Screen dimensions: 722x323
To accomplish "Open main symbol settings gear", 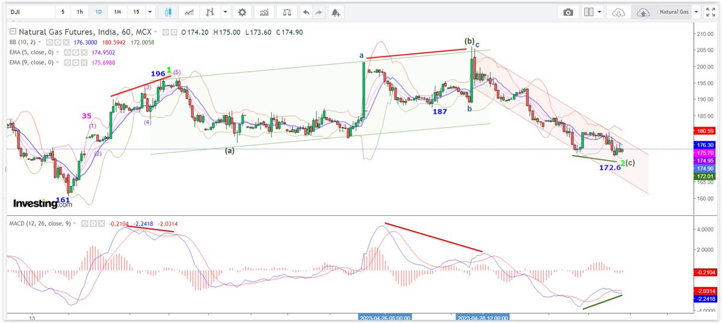I will [x=174, y=32].
